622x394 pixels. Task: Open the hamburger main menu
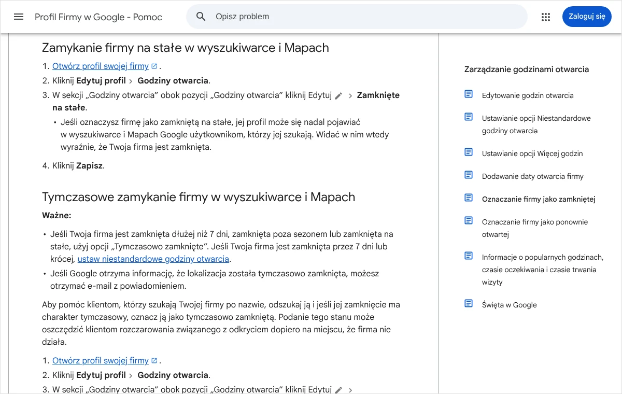[x=19, y=17]
